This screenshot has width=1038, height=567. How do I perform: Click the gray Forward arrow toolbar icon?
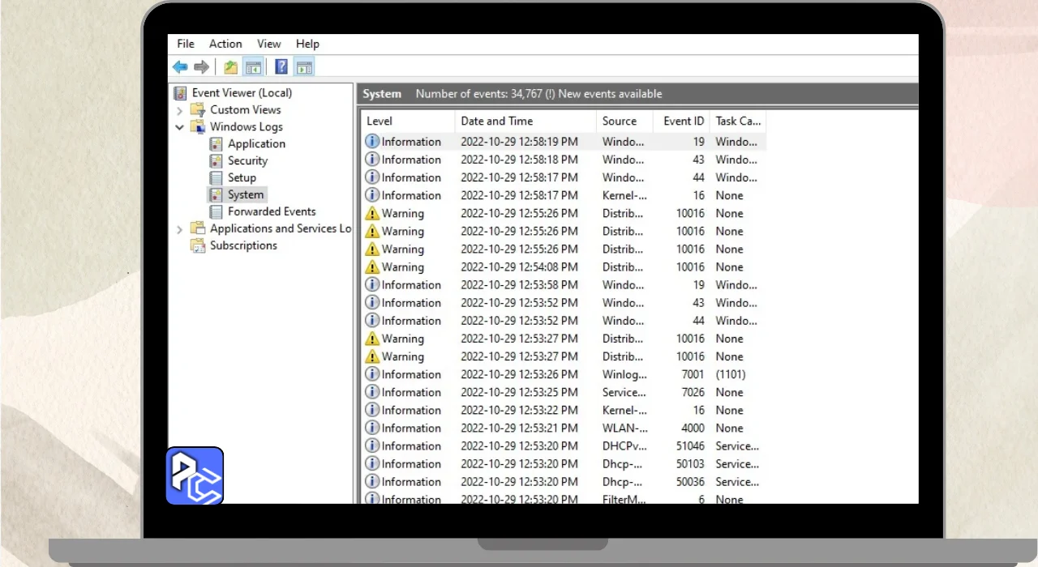coord(201,67)
